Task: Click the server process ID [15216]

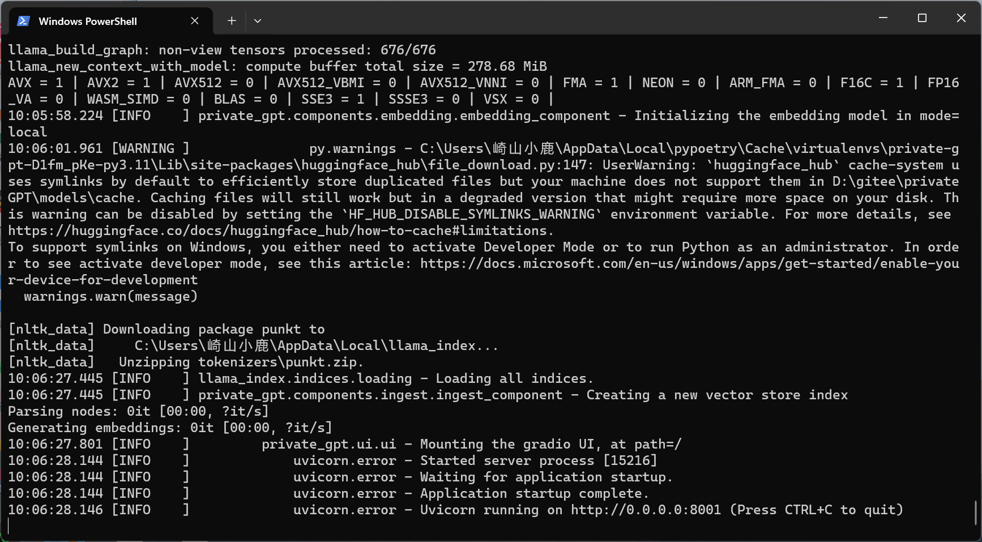Action: click(630, 461)
